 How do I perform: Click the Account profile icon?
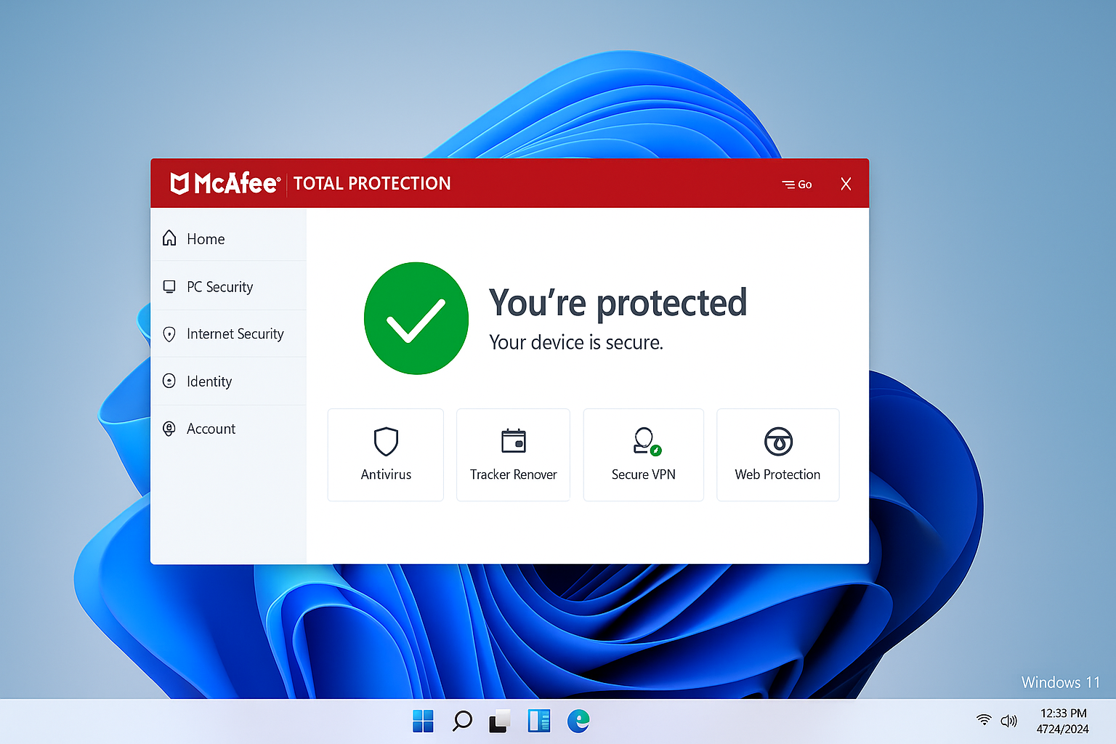point(169,429)
